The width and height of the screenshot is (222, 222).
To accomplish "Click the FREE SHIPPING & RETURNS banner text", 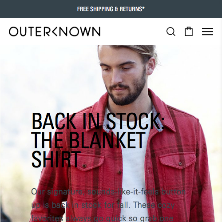I will (111, 9).
